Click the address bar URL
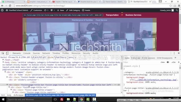This screenshot has width=181, height=102. [x=40, y=6]
